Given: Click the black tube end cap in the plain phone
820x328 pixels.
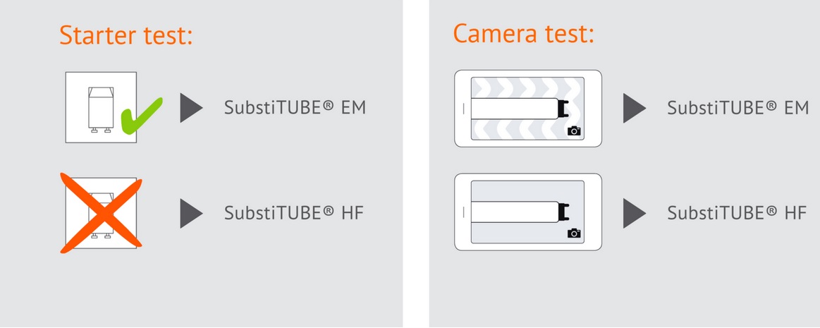Looking at the screenshot, I should [x=564, y=212].
